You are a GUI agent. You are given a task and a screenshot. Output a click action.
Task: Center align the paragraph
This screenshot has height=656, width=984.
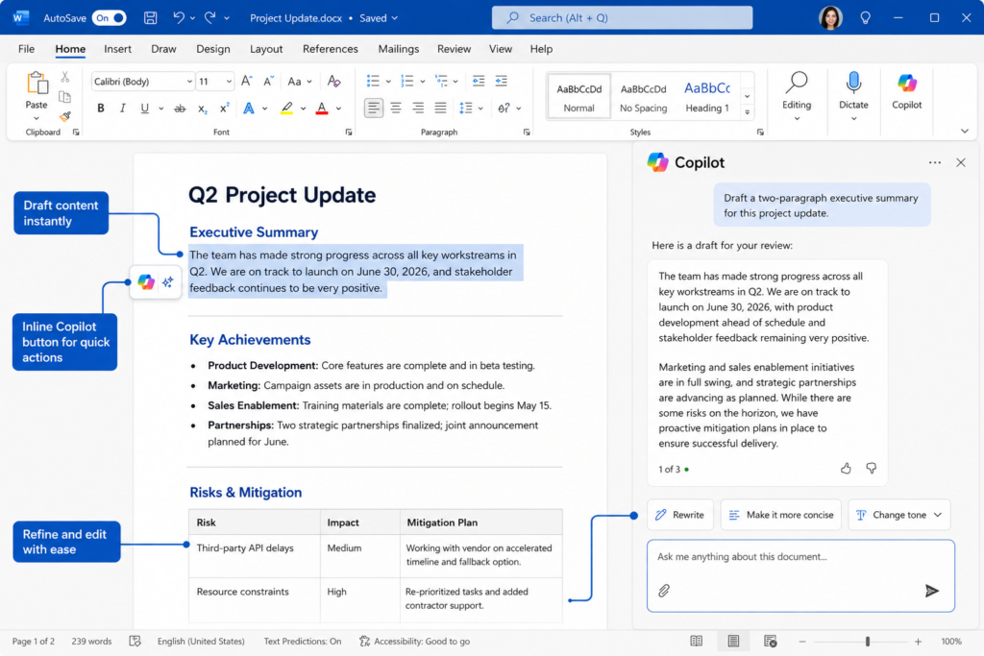395,108
